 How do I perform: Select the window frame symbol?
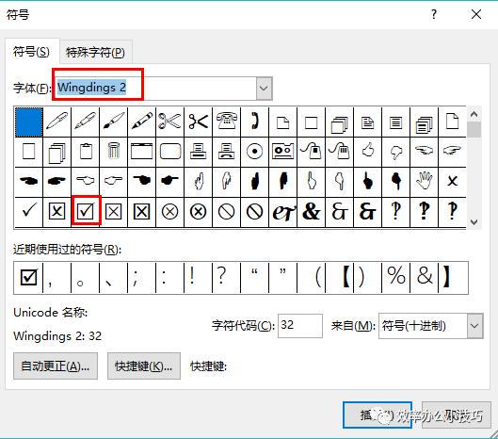point(141,152)
